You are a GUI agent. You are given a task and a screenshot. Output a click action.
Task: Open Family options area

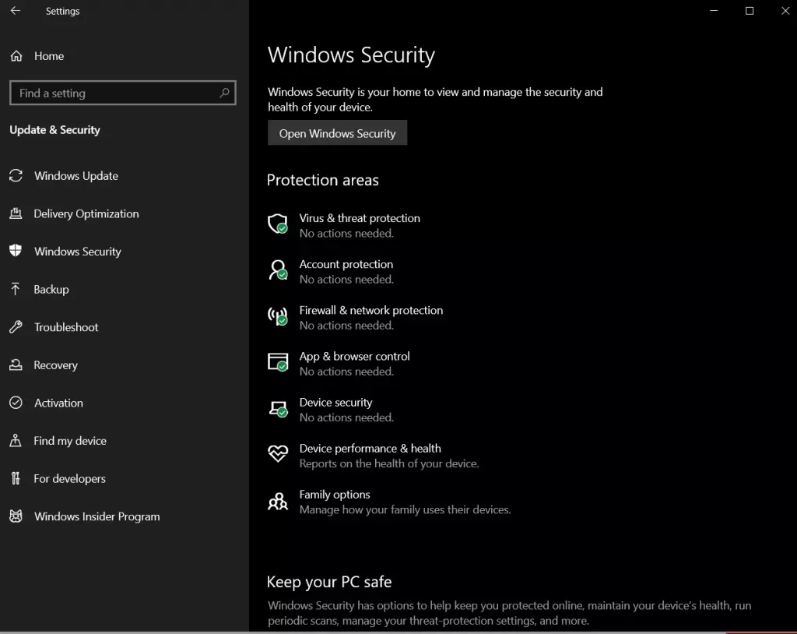(335, 495)
